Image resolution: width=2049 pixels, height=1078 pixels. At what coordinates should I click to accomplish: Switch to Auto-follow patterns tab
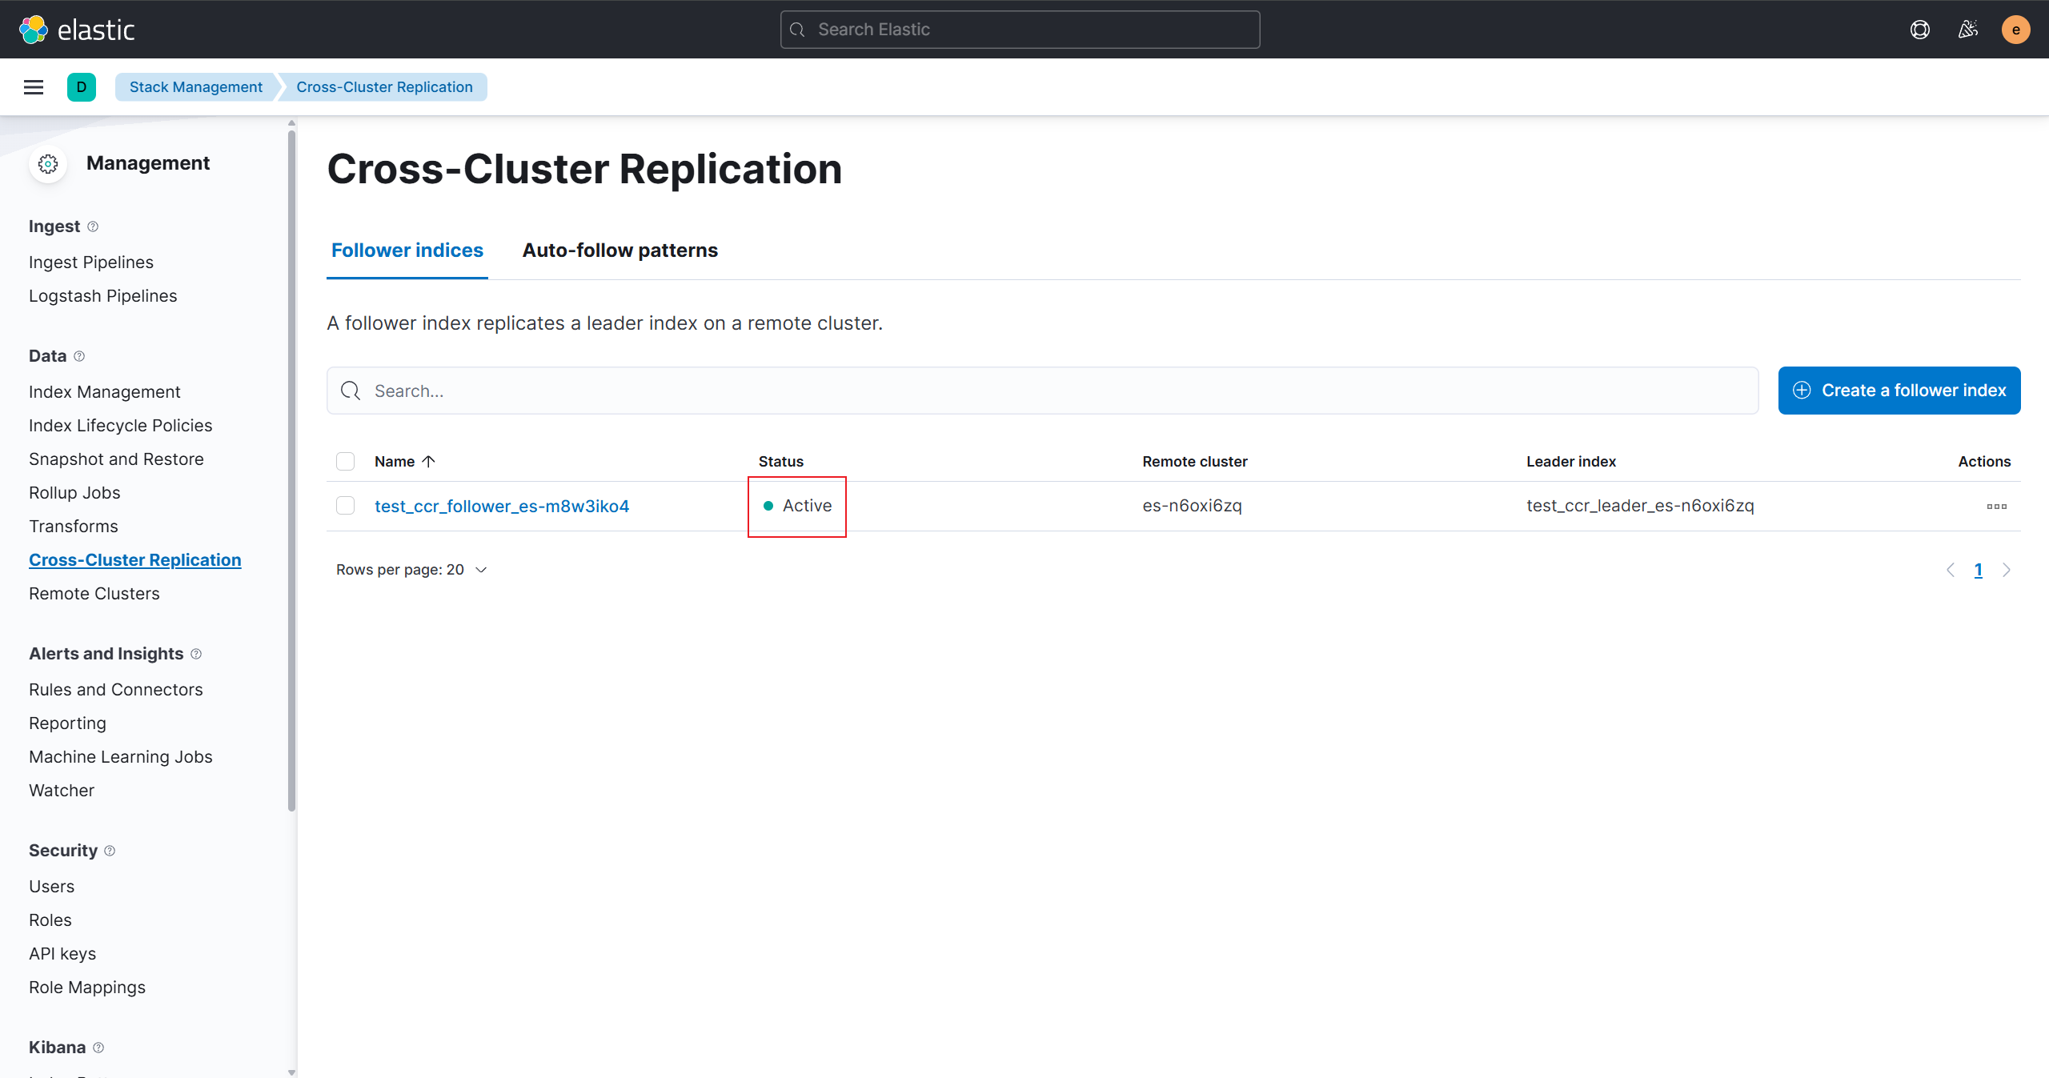coord(620,250)
